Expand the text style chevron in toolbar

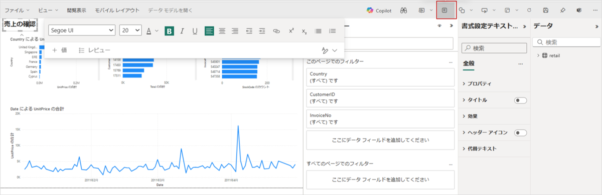[335, 50]
